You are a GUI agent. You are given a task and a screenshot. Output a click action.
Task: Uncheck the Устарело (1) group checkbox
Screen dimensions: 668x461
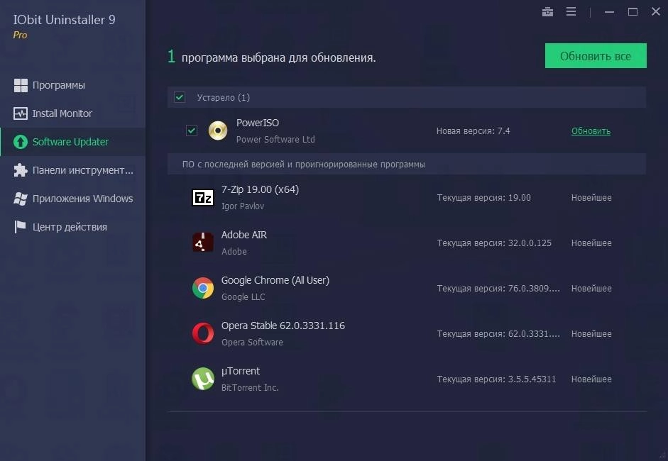180,97
